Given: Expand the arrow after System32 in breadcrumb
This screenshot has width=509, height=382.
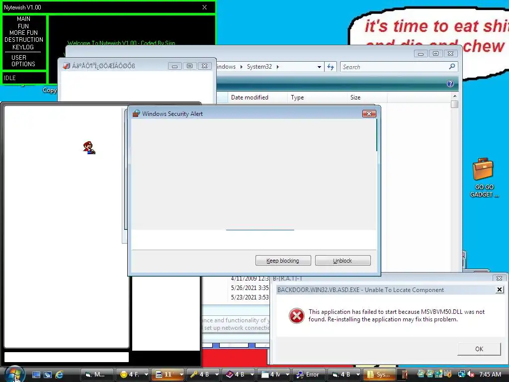Looking at the screenshot, I should (277, 67).
